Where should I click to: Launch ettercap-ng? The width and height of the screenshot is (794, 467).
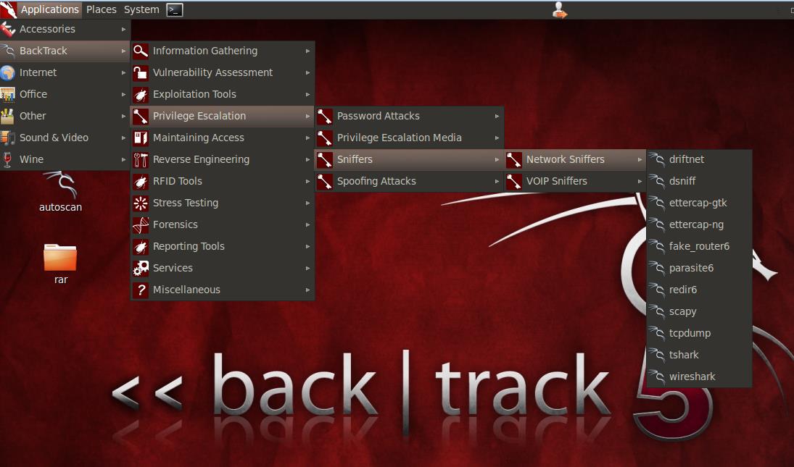tap(699, 225)
